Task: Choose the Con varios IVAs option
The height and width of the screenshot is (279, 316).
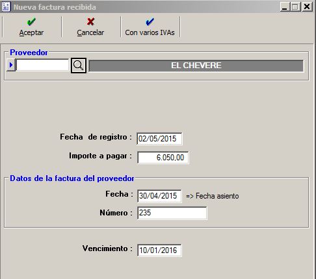Action: point(150,32)
